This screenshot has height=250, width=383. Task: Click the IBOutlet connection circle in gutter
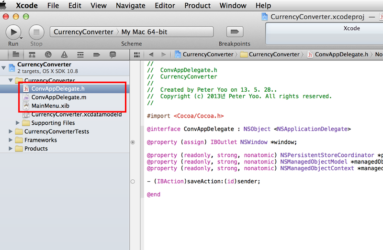click(x=133, y=142)
